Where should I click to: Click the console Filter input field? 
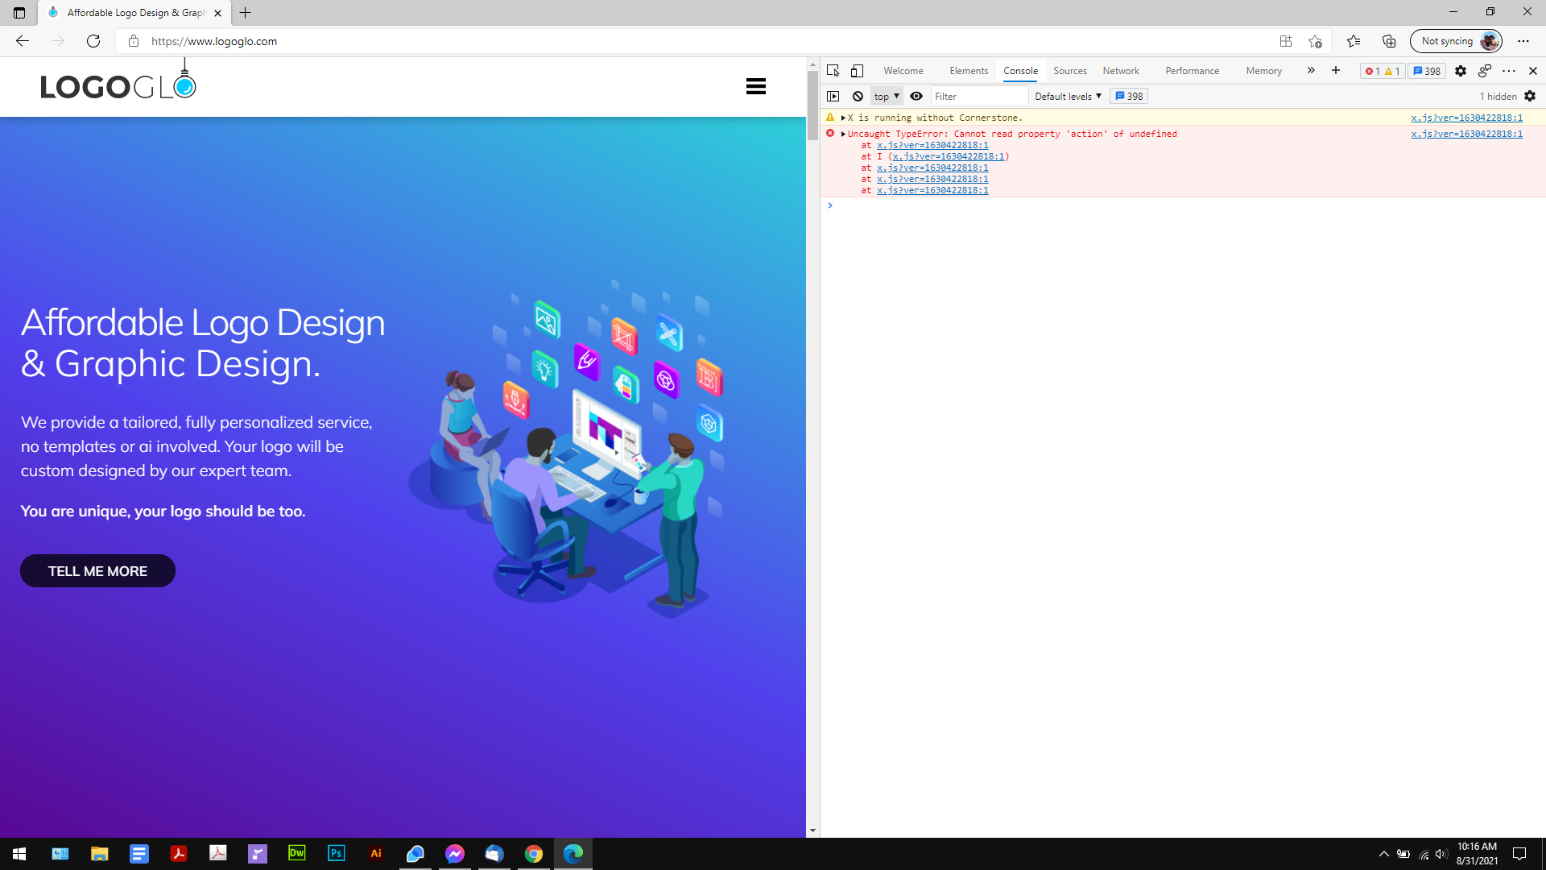tap(978, 96)
